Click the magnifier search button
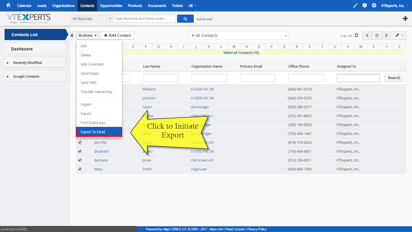The width and height of the screenshot is (412, 232). [185, 19]
